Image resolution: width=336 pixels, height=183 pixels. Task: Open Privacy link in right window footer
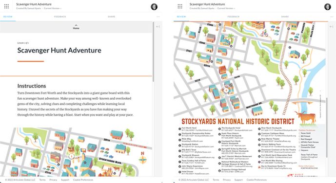pos(227,180)
